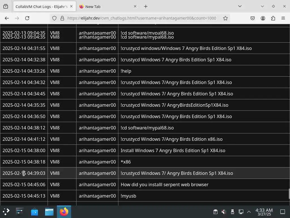Switch to the New Tab tab
The height and width of the screenshot is (218, 290).
(x=108, y=7)
